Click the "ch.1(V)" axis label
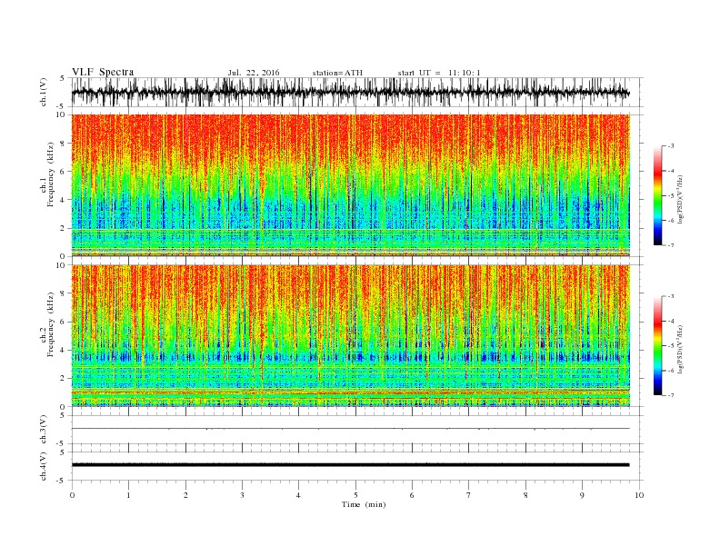 coord(44,92)
